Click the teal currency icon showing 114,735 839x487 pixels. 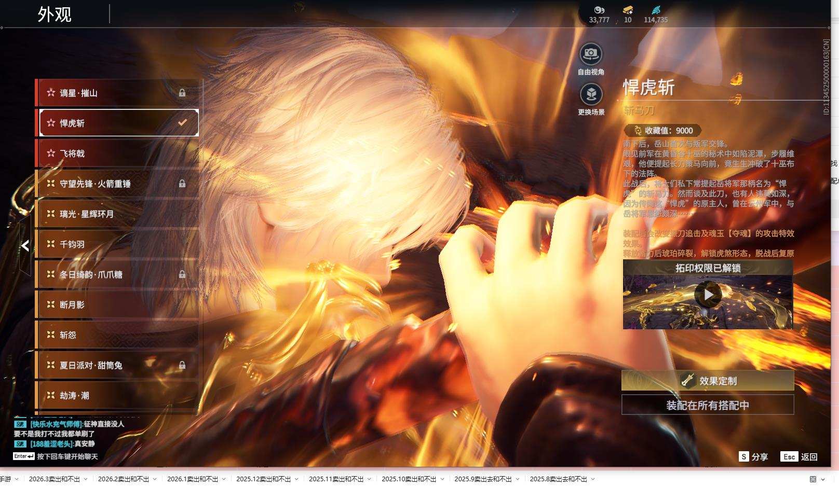(x=656, y=10)
